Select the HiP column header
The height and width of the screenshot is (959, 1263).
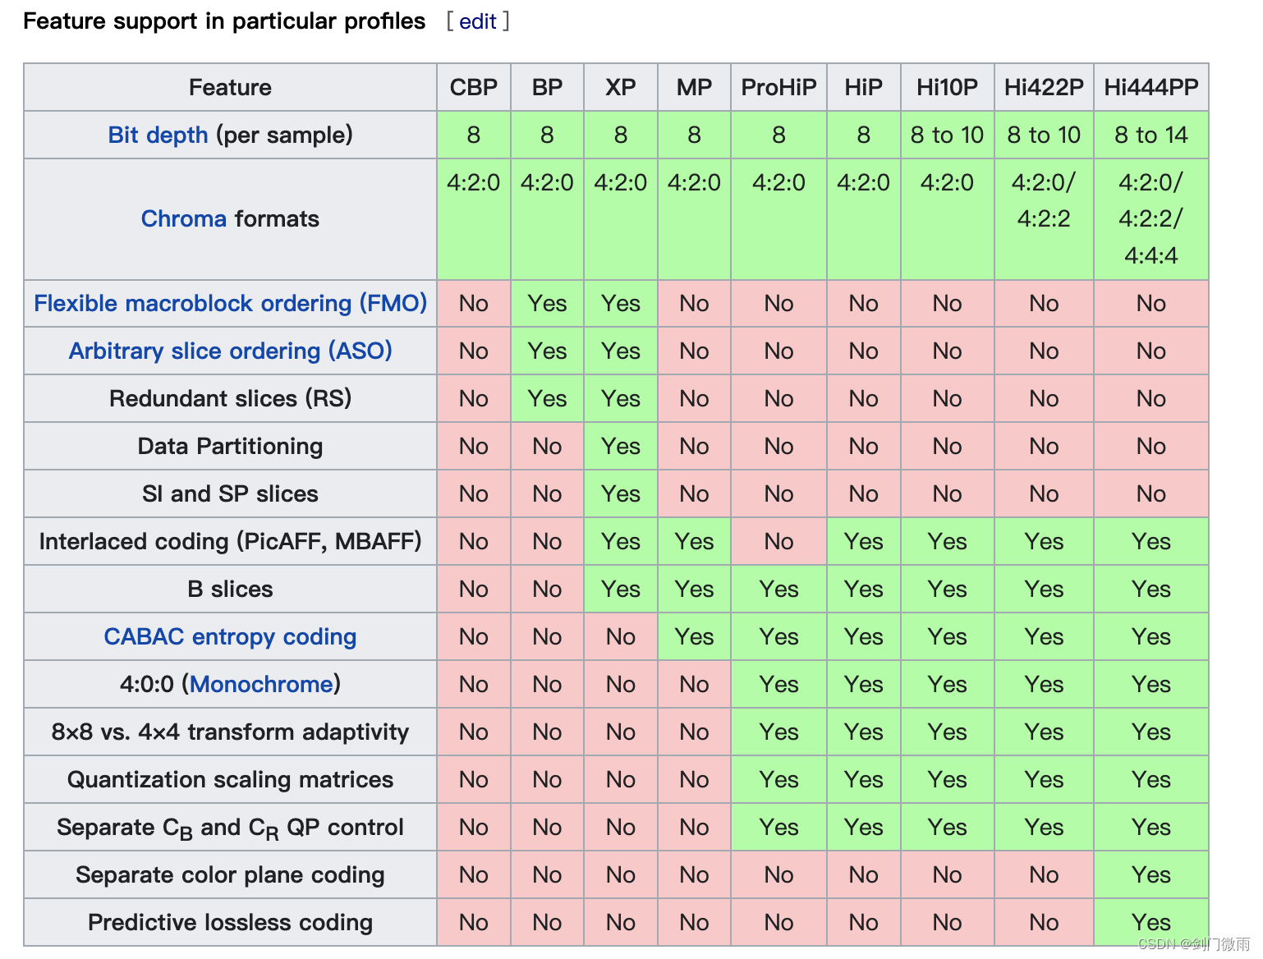(x=863, y=87)
